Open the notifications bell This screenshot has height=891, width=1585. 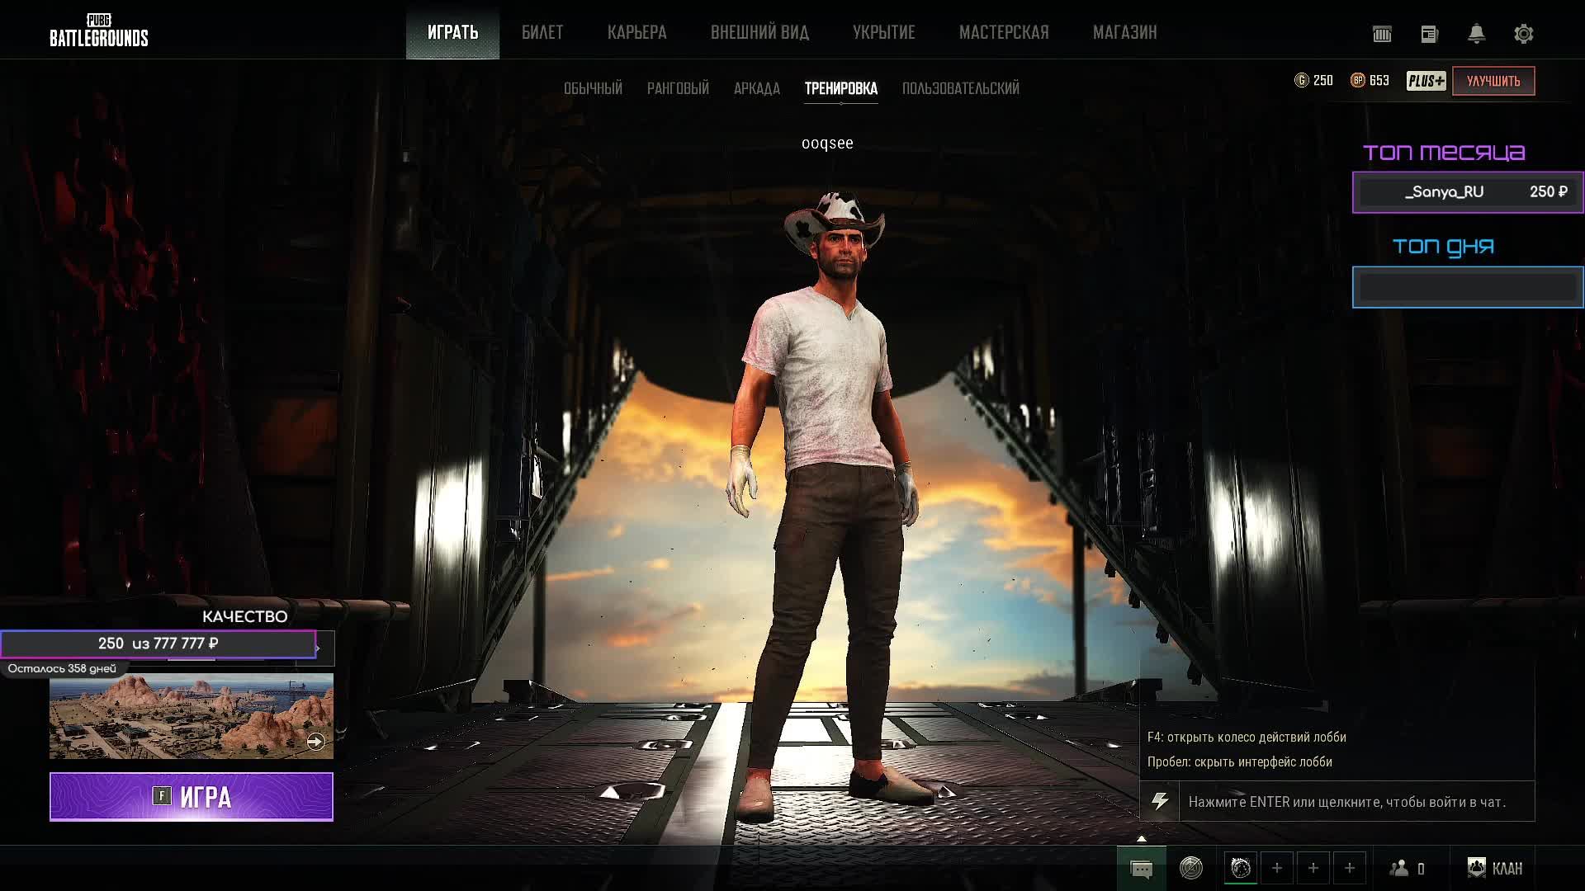click(1476, 34)
